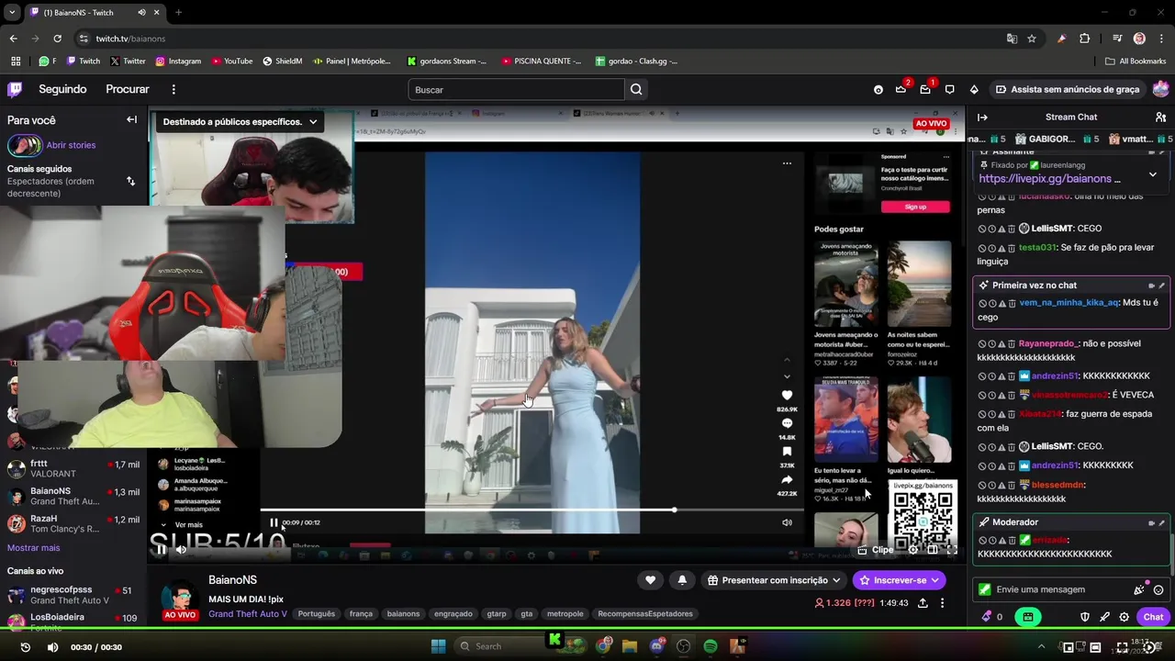Expand Ver mais in stream overlay
Screen dimensions: 1175x661
point(188,525)
